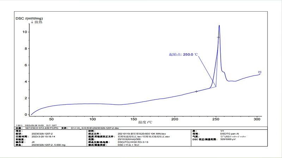Click the crucible value DSC/TG pan Al
This screenshot has width=282, height=158.
229,134
